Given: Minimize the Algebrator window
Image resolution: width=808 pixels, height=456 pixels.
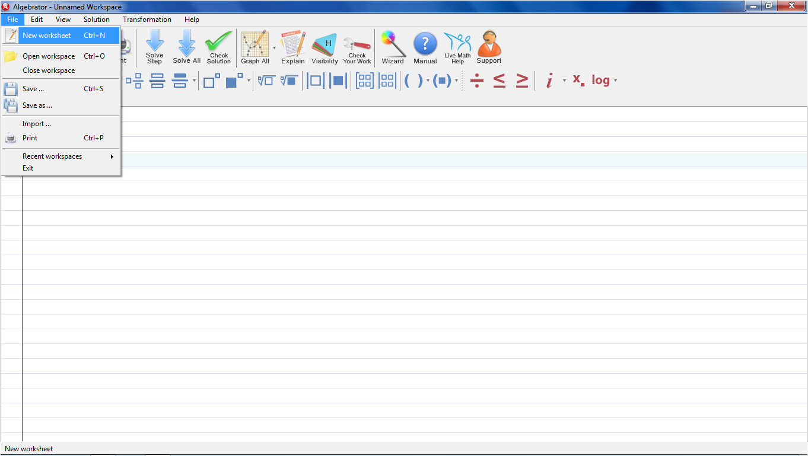Looking at the screenshot, I should (754, 6).
